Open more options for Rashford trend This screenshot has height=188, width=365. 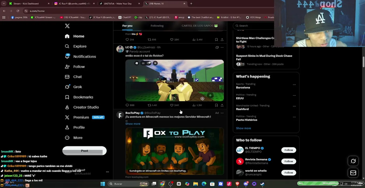294,106
